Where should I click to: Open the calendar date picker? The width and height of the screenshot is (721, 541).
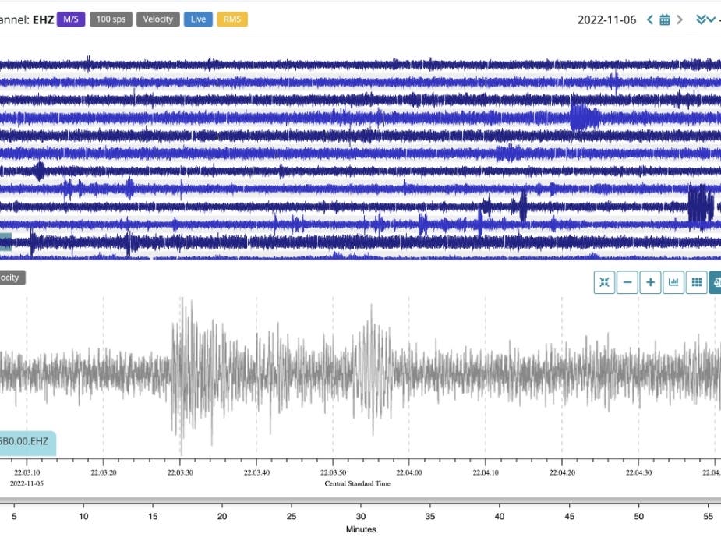tap(665, 19)
